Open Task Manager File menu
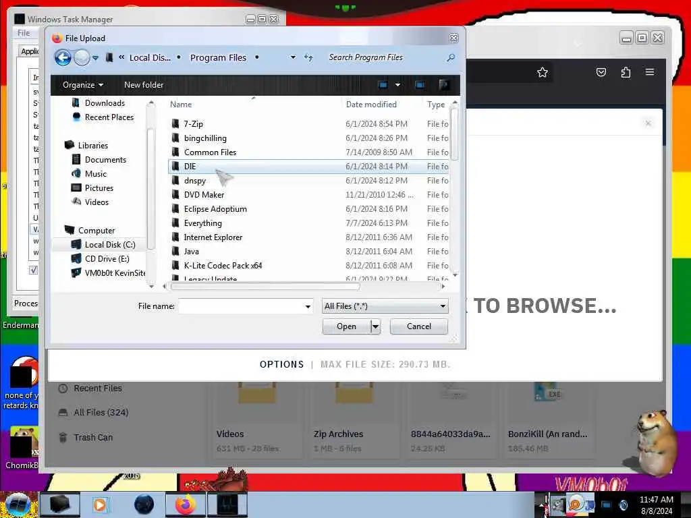Image resolution: width=691 pixels, height=518 pixels. (x=24, y=33)
